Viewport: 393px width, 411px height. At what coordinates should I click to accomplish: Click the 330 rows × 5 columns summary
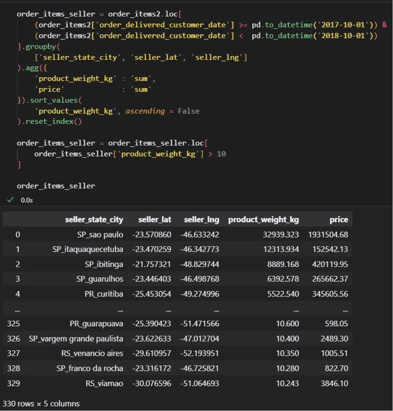(41, 404)
